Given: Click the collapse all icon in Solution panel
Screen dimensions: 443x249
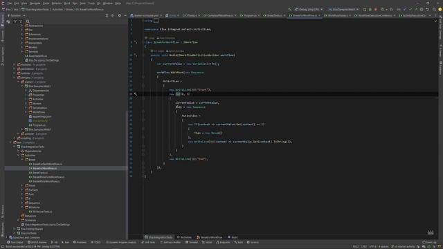Looking at the screenshot, I should click(112, 15).
